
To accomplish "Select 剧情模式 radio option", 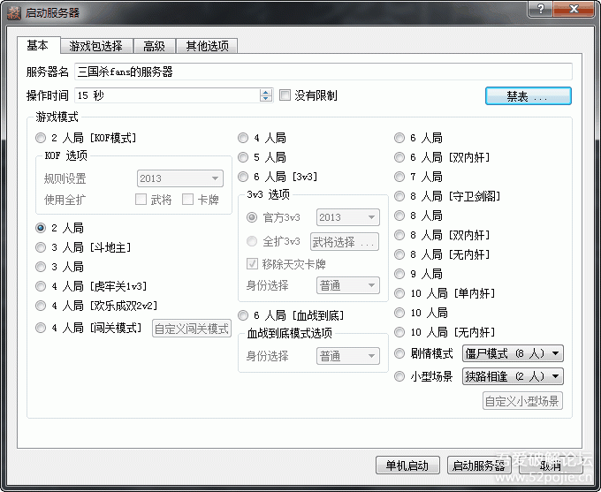I will 400,353.
